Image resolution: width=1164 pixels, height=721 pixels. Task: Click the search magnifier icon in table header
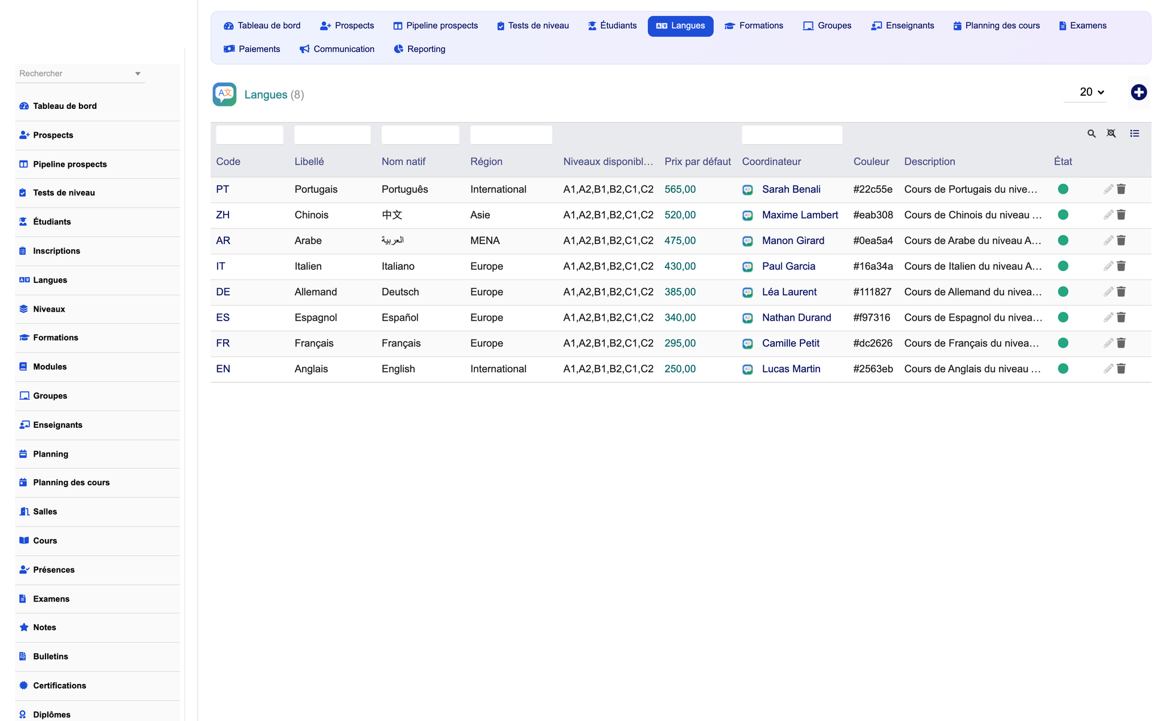click(1091, 133)
